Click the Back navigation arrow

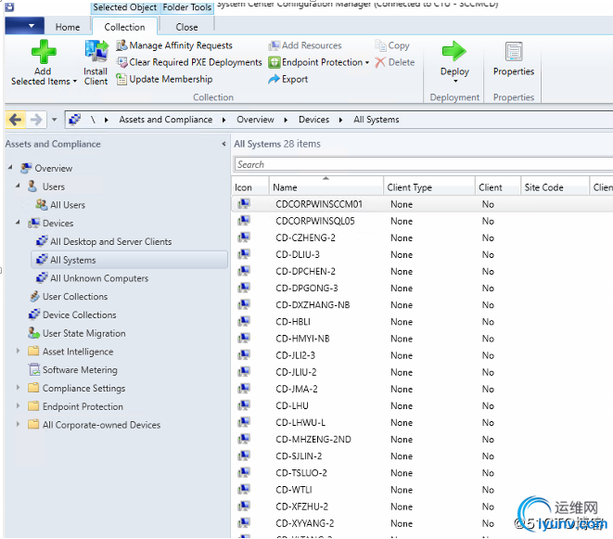click(x=15, y=120)
